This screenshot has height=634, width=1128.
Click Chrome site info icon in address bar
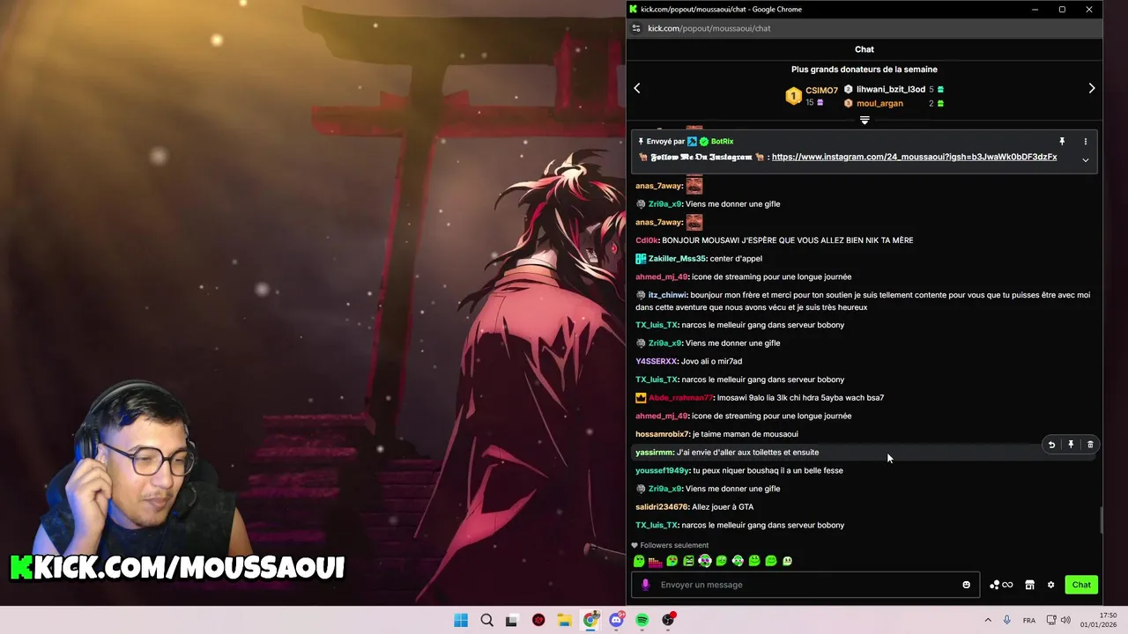pos(636,28)
